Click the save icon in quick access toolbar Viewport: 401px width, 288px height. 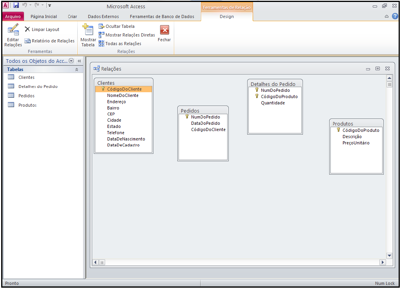click(x=16, y=5)
